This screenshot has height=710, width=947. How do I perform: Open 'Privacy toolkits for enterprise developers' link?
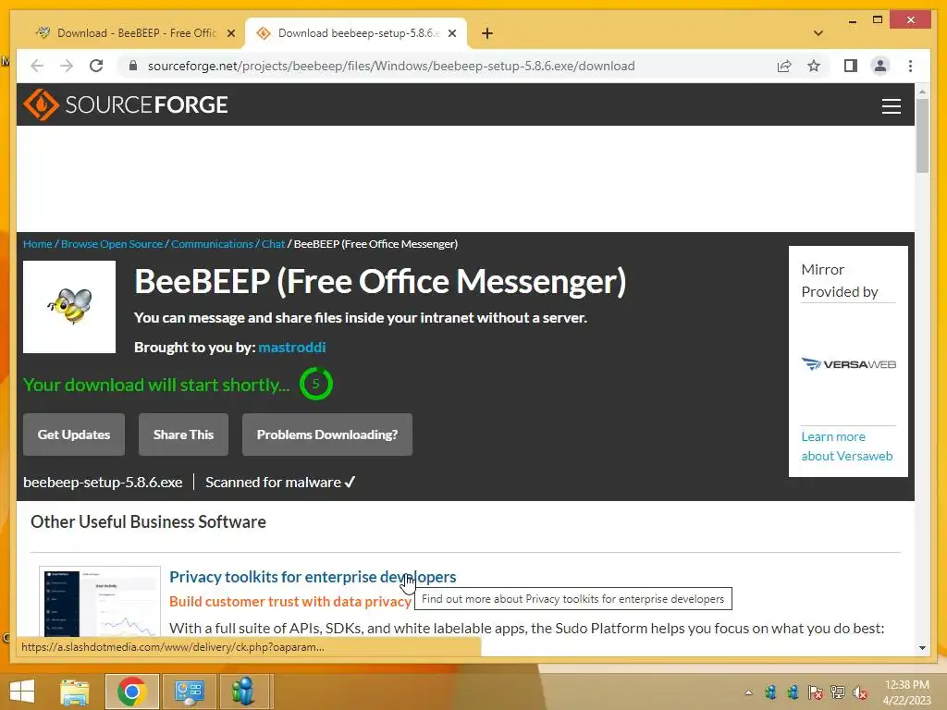click(x=313, y=577)
